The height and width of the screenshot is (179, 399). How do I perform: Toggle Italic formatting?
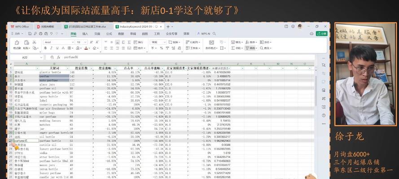51,48
